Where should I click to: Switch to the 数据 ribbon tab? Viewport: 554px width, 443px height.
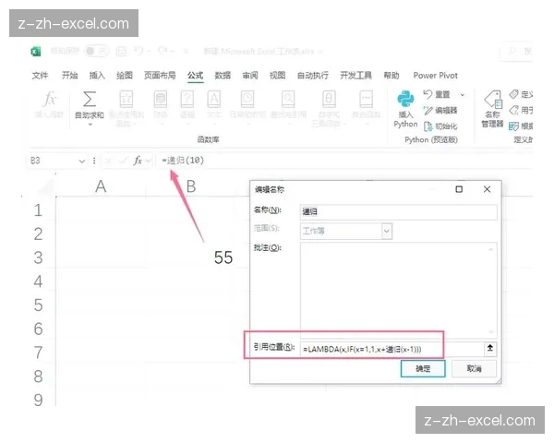click(223, 76)
